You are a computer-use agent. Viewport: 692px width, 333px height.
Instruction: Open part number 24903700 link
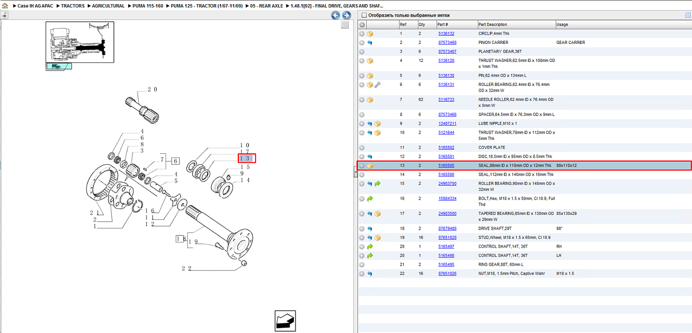[x=447, y=184]
